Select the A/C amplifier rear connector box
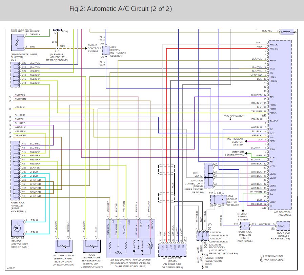This screenshot has height=275, width=304. (172, 250)
